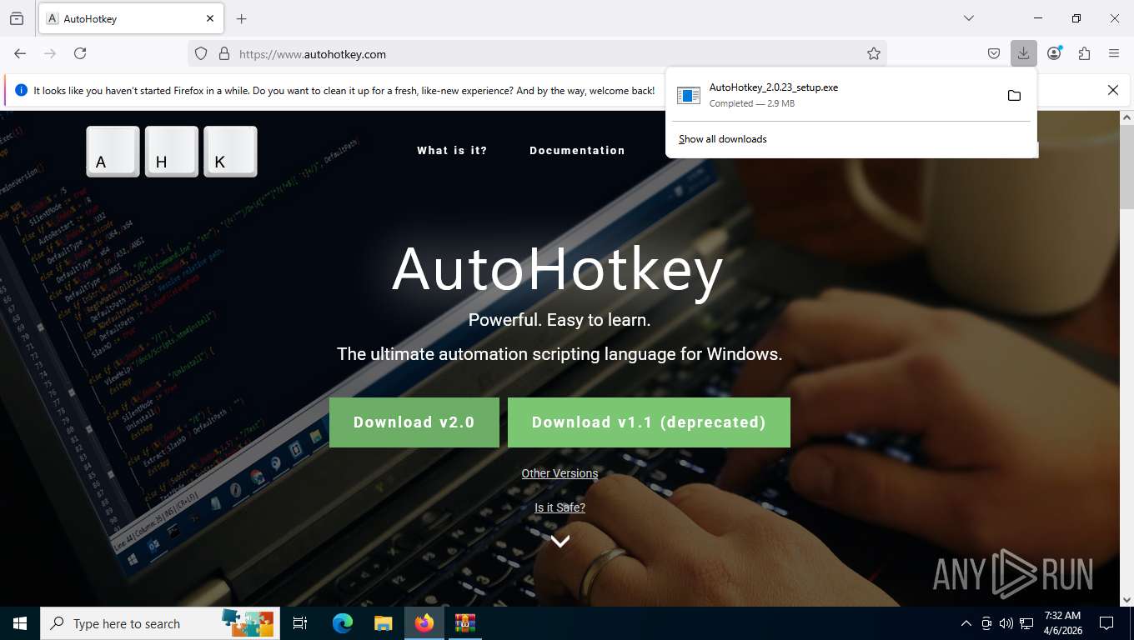This screenshot has width=1134, height=640.
Task: Open the What is it? menu item
Action: (x=452, y=151)
